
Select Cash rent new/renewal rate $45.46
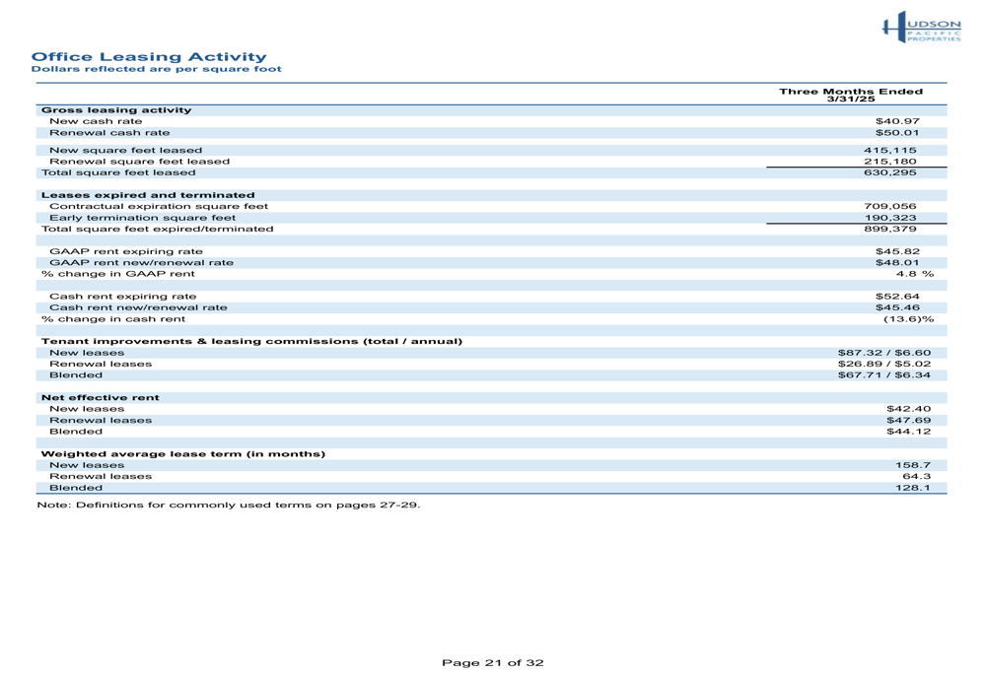point(897,308)
